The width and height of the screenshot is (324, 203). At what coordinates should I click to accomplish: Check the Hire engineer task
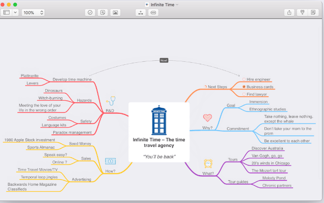[x=244, y=79]
